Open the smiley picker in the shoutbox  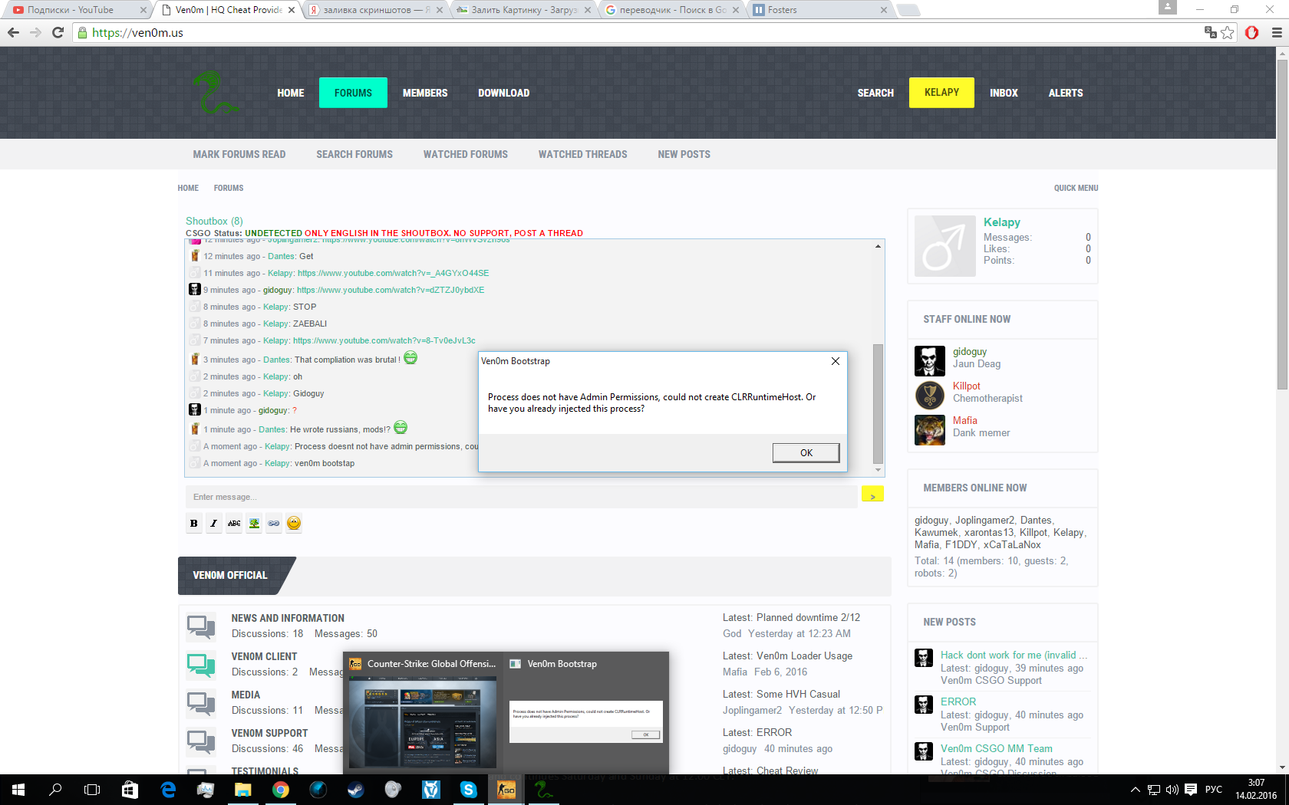coord(294,523)
